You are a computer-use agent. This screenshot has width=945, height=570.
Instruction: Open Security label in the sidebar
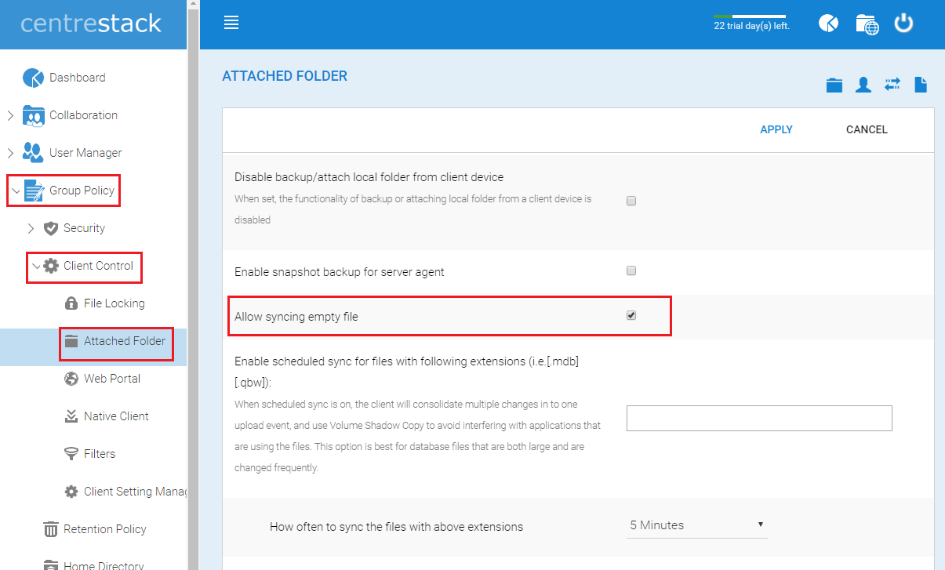(x=84, y=228)
